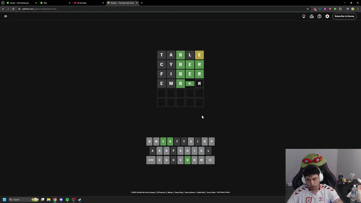Open the NYTimes.com footer link

pos(161,192)
